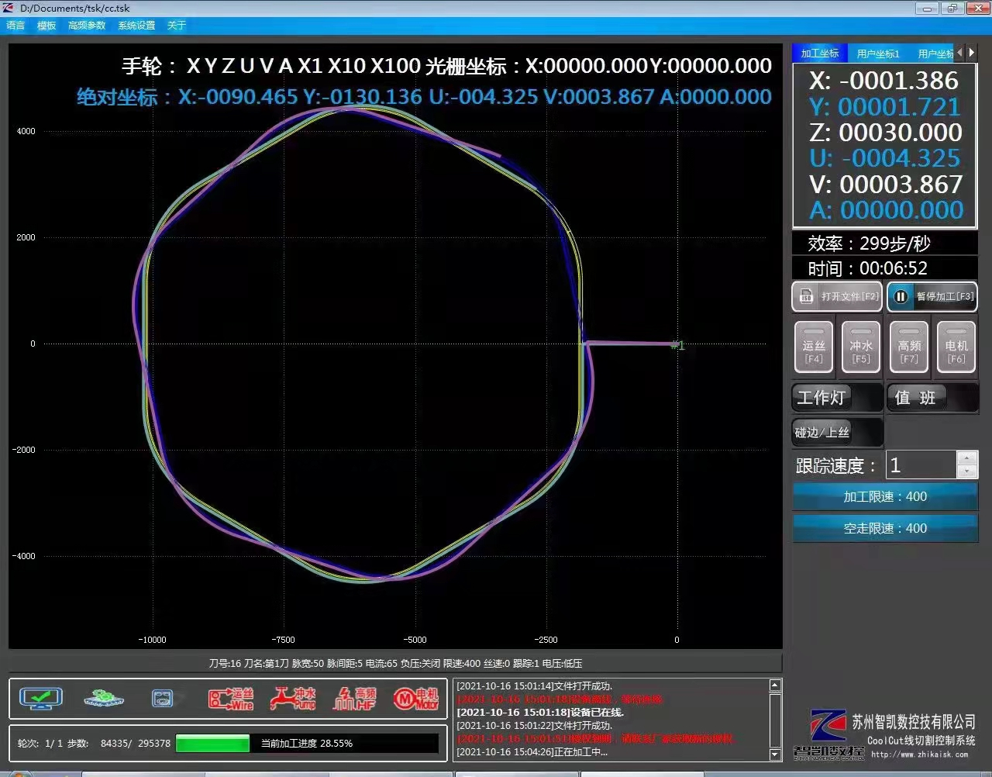This screenshot has width=992, height=777.
Task: Click the 打开文件 [F2] button
Action: click(x=839, y=296)
